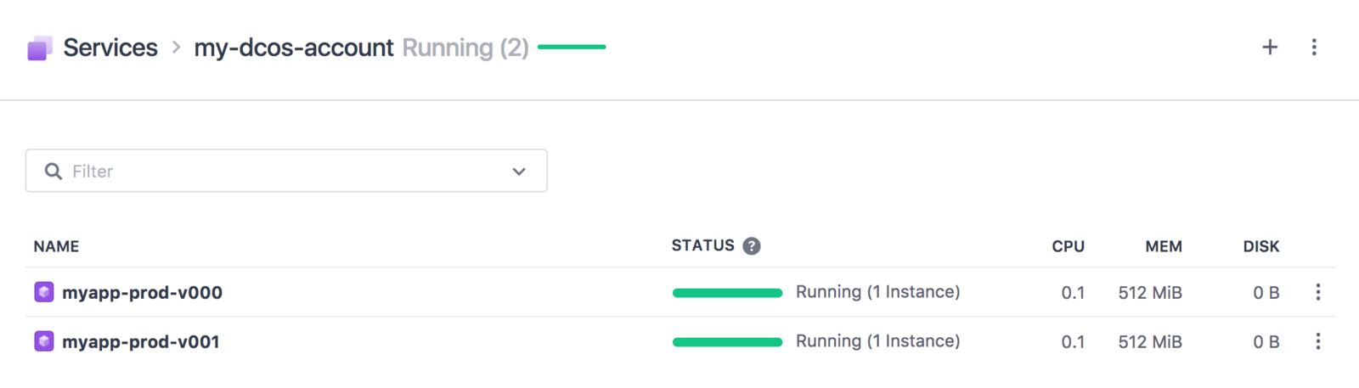
Task: Add a new service with plus icon
Action: click(1270, 48)
